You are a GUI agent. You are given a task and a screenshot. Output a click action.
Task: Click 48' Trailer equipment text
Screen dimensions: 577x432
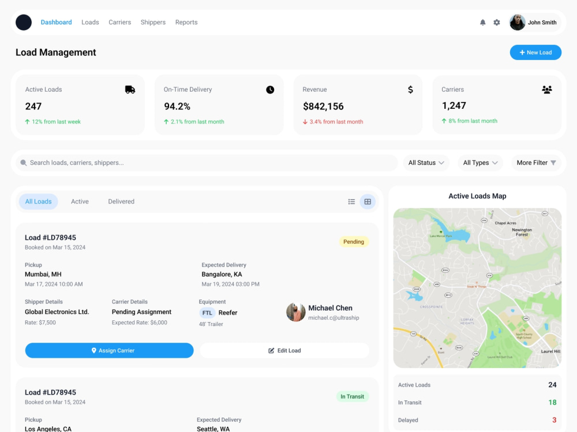211,324
